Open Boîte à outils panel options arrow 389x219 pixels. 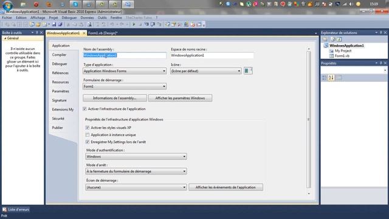tap(32, 32)
